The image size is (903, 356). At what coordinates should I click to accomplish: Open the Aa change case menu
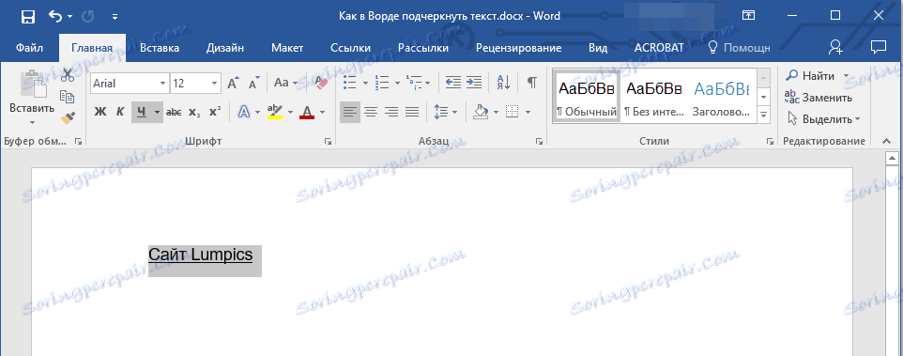tap(285, 83)
